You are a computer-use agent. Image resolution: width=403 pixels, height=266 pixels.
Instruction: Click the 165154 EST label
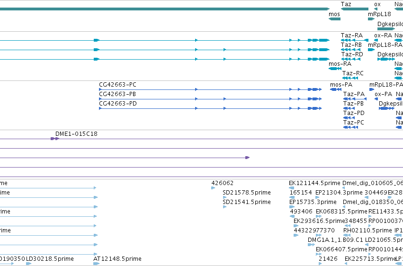[301, 193]
